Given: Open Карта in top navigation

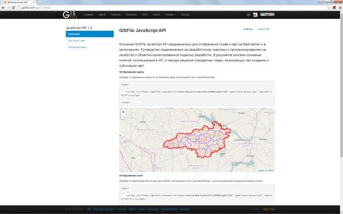Looking at the screenshot, I should (102, 14).
